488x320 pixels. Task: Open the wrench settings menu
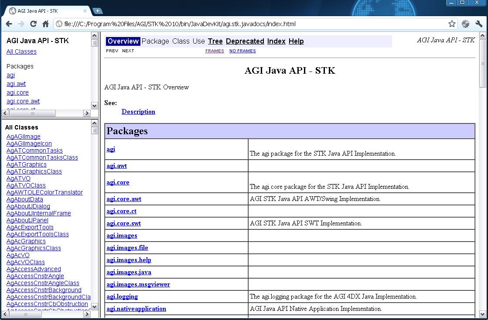(x=479, y=24)
